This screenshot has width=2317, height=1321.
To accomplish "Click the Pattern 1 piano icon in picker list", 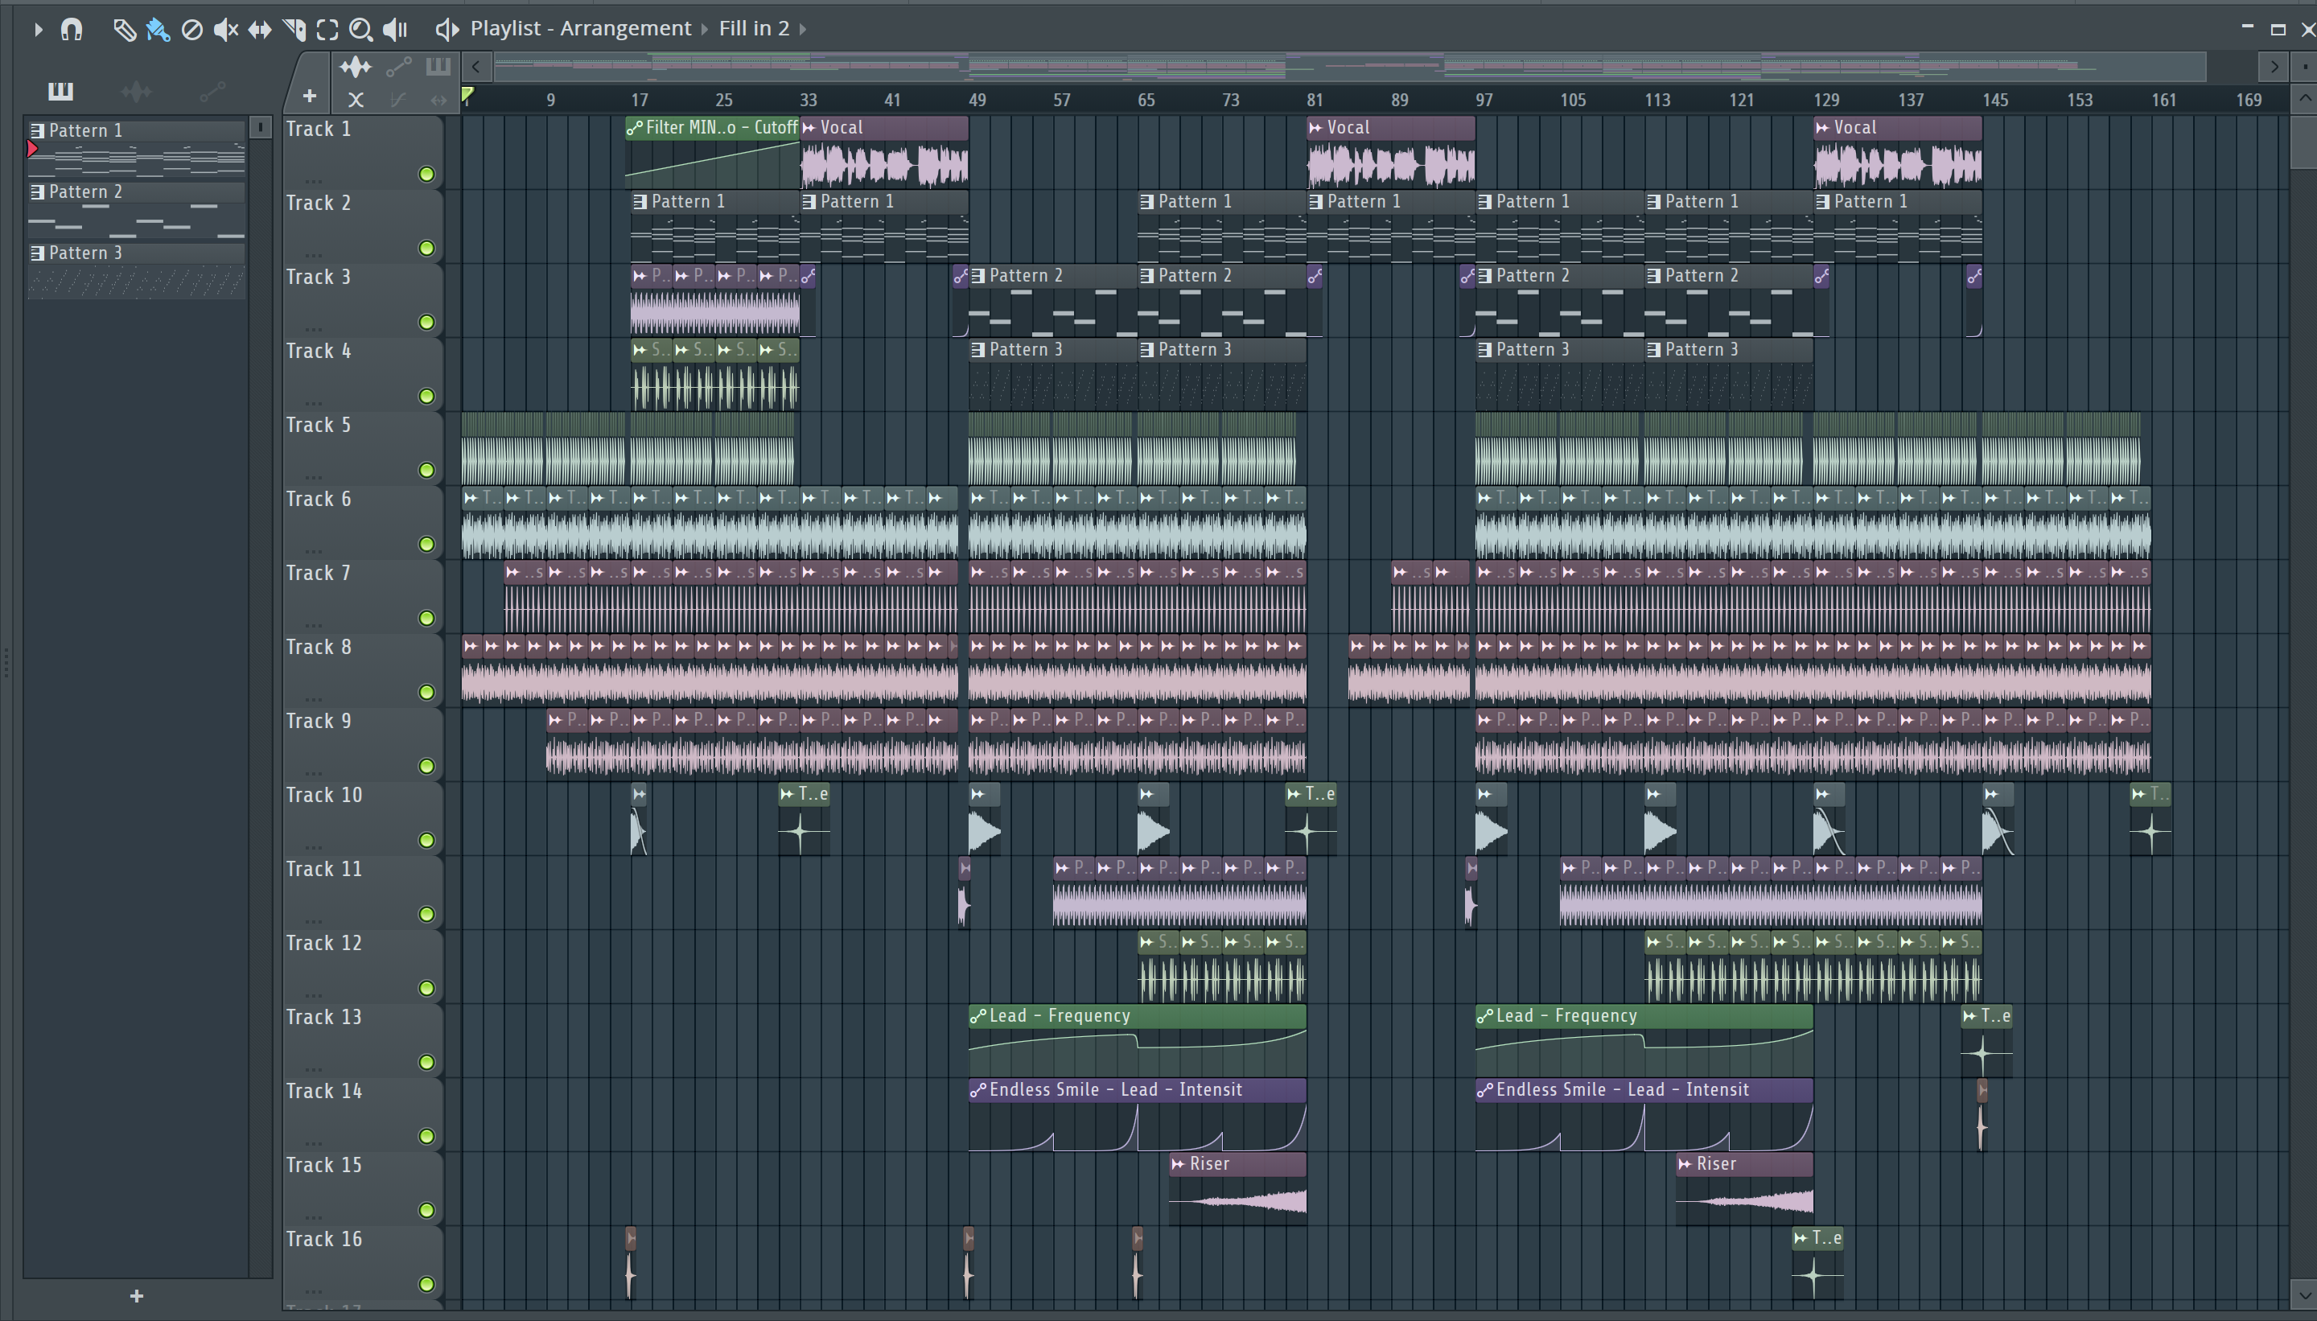I will (37, 130).
